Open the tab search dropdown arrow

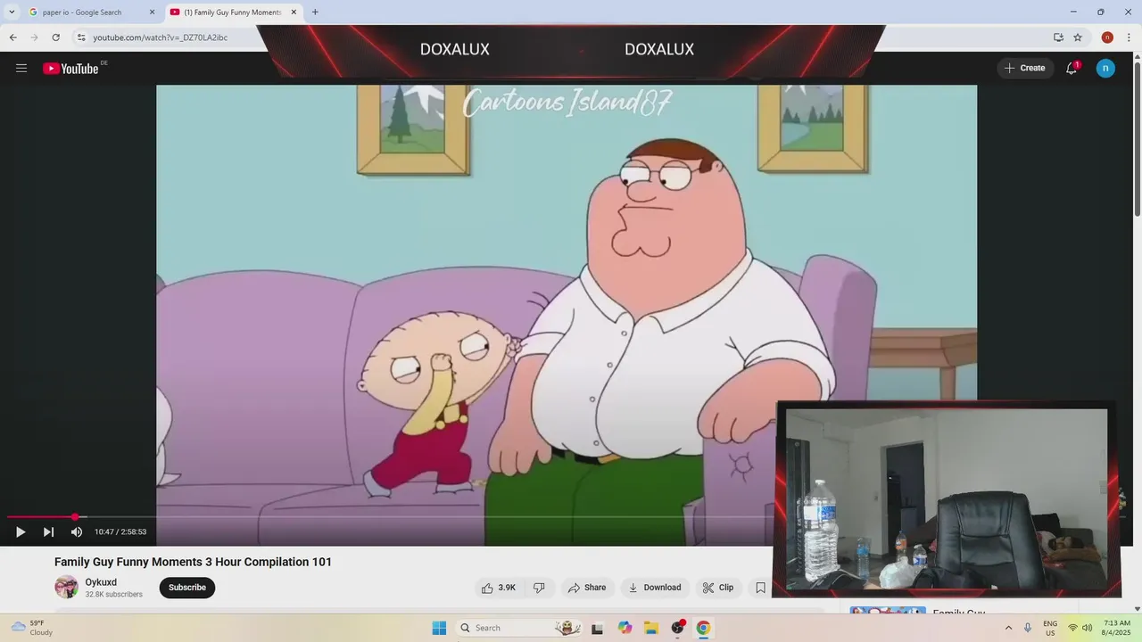12,12
